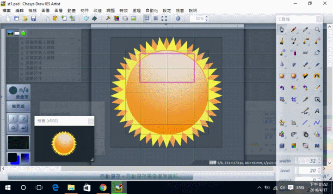Screen dimensions: 333x194
Task: Toggle the snap guides hash button
Action: (x=147, y=19)
